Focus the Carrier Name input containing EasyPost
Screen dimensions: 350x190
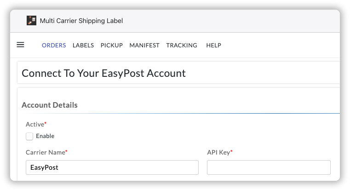click(x=112, y=167)
